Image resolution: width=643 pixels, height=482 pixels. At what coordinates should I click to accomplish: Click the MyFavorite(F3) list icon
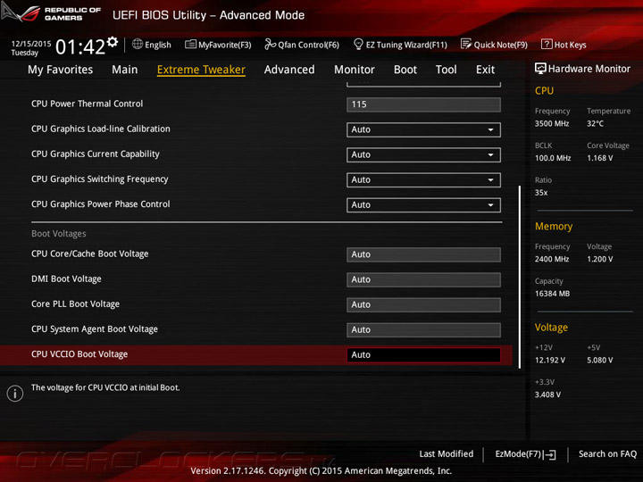190,45
